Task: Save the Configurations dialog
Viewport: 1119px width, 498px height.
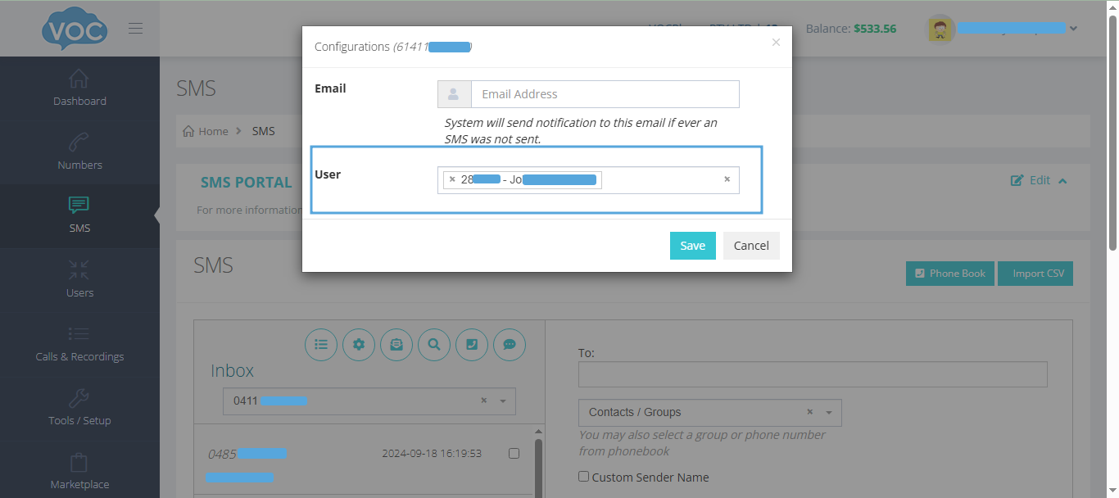Action: click(x=692, y=245)
